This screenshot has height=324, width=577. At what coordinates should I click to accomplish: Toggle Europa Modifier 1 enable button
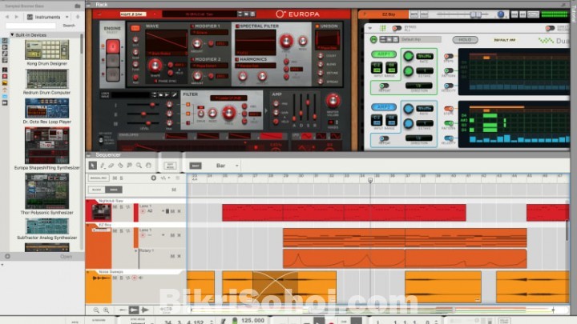click(x=192, y=26)
